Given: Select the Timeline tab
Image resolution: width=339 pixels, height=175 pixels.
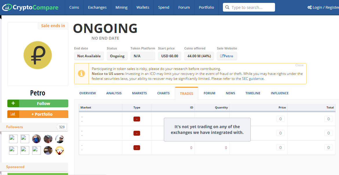Looking at the screenshot, I should pyautogui.click(x=253, y=93).
